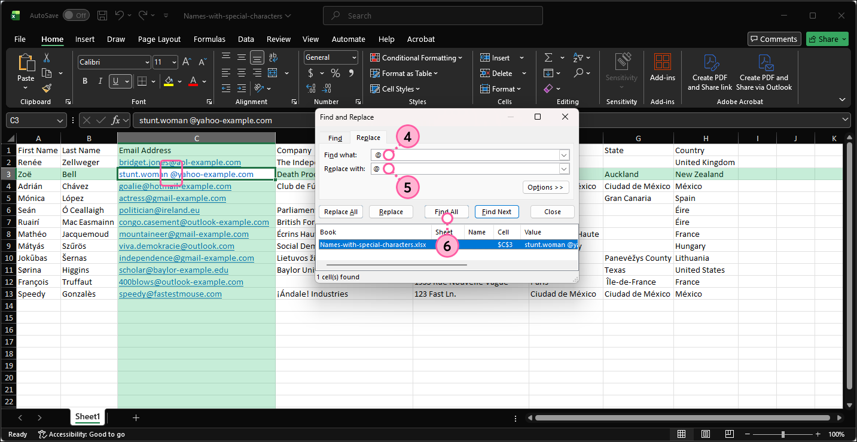Click the Replace All button
Image resolution: width=857 pixels, height=442 pixels.
tap(341, 212)
